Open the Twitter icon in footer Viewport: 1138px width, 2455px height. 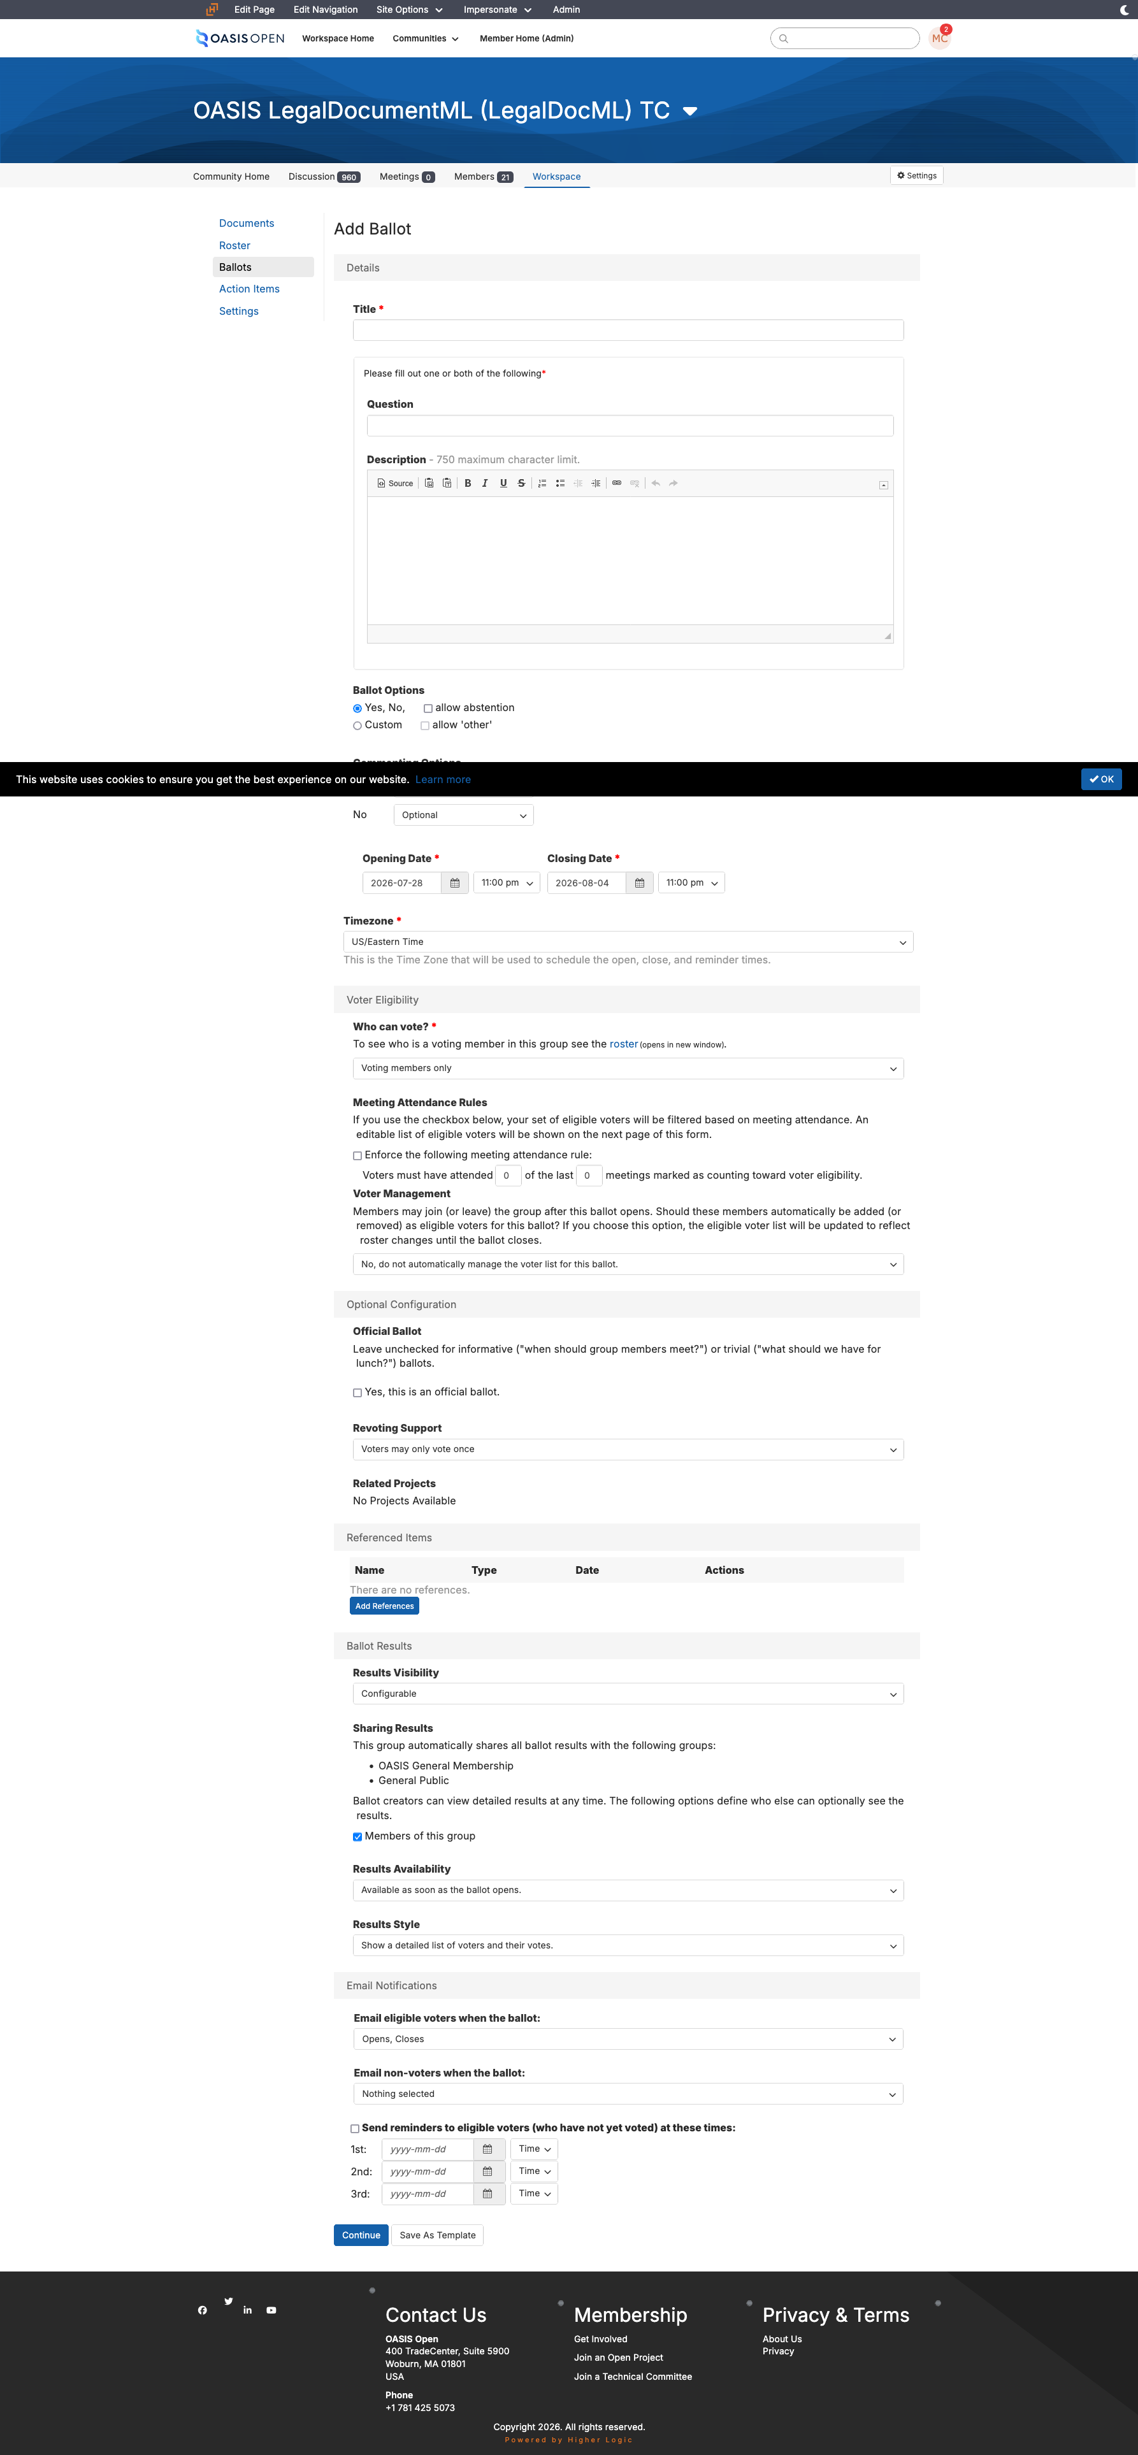[x=229, y=2301]
